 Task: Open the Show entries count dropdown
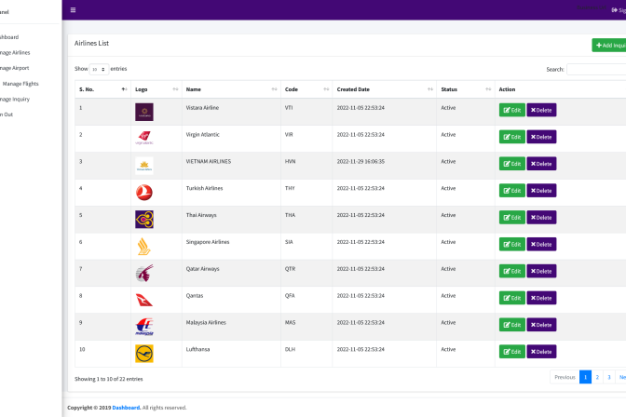(x=99, y=69)
